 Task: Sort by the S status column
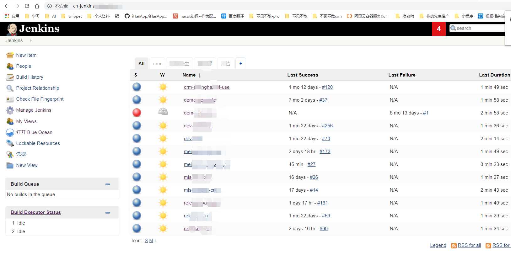point(136,75)
